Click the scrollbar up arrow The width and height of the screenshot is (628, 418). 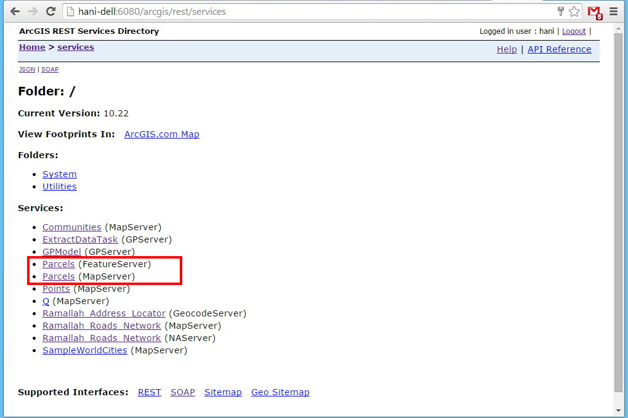(x=619, y=28)
